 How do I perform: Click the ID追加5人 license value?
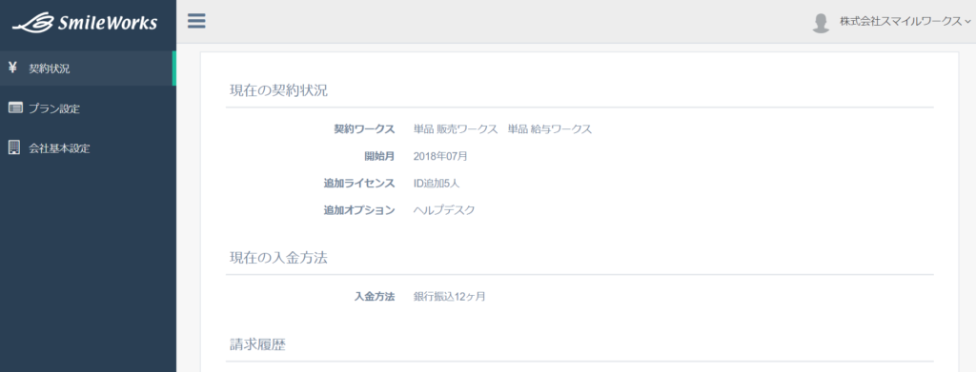tap(437, 184)
